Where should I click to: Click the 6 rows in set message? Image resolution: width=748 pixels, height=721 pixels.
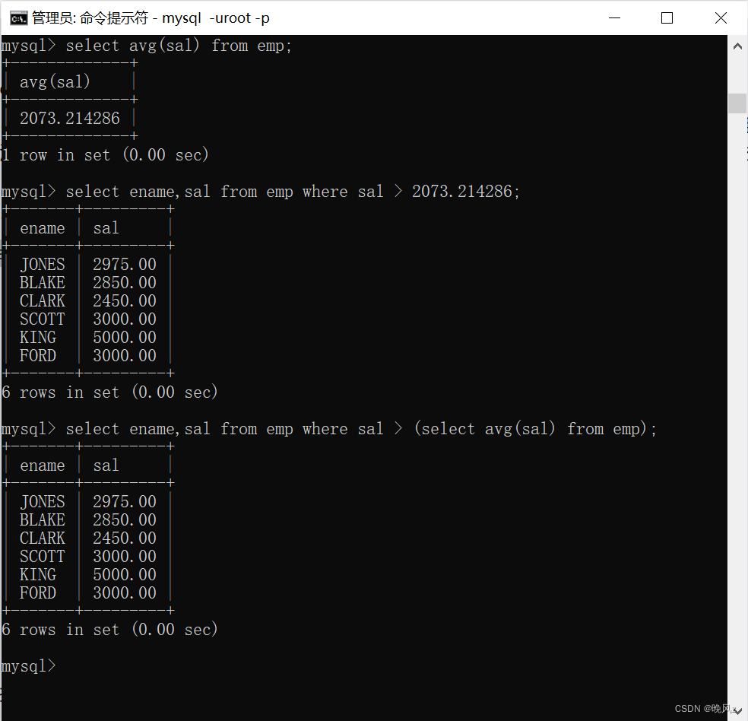click(110, 629)
